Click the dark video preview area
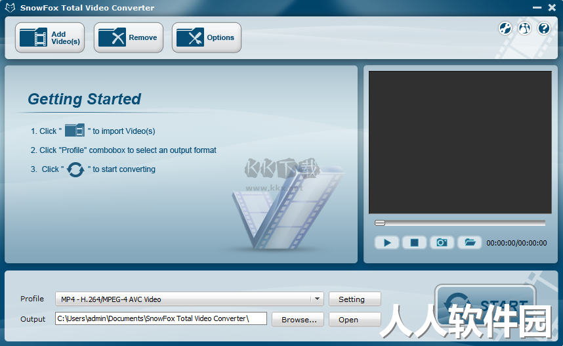The width and height of the screenshot is (563, 346). point(460,142)
